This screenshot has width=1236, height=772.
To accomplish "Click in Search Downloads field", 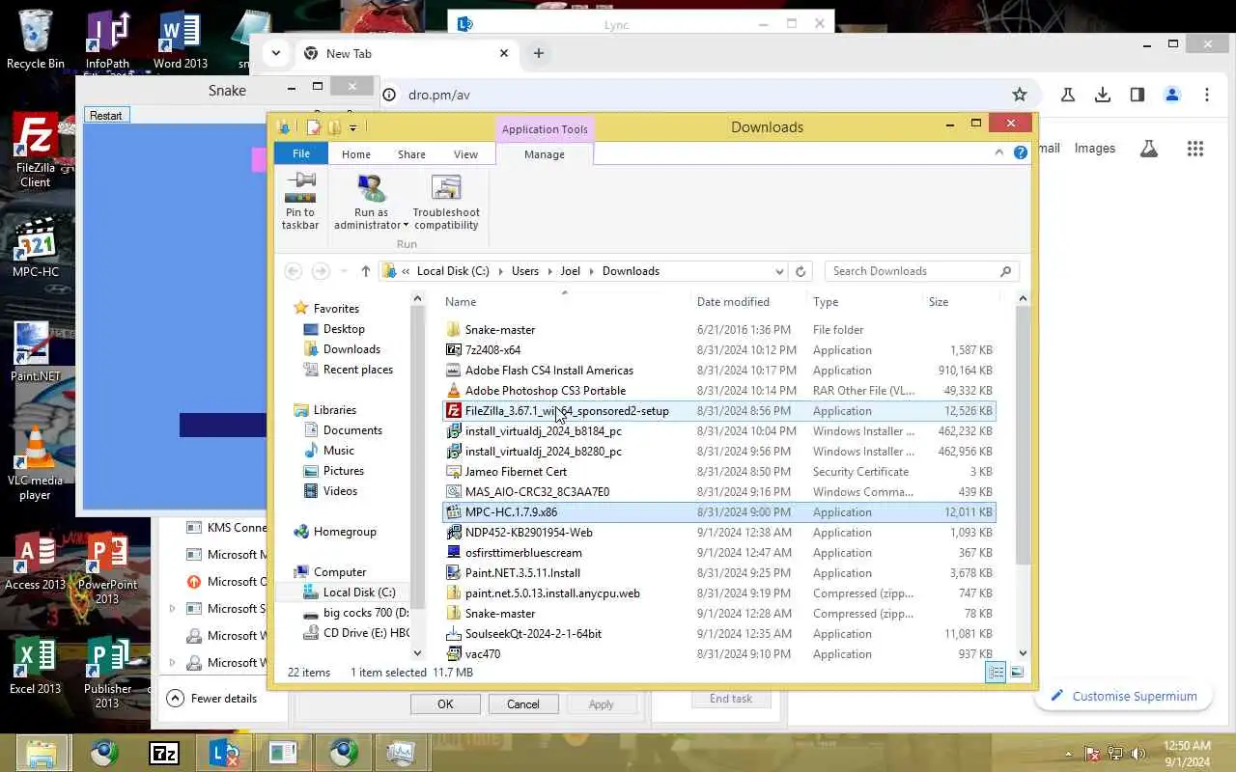I will point(913,271).
